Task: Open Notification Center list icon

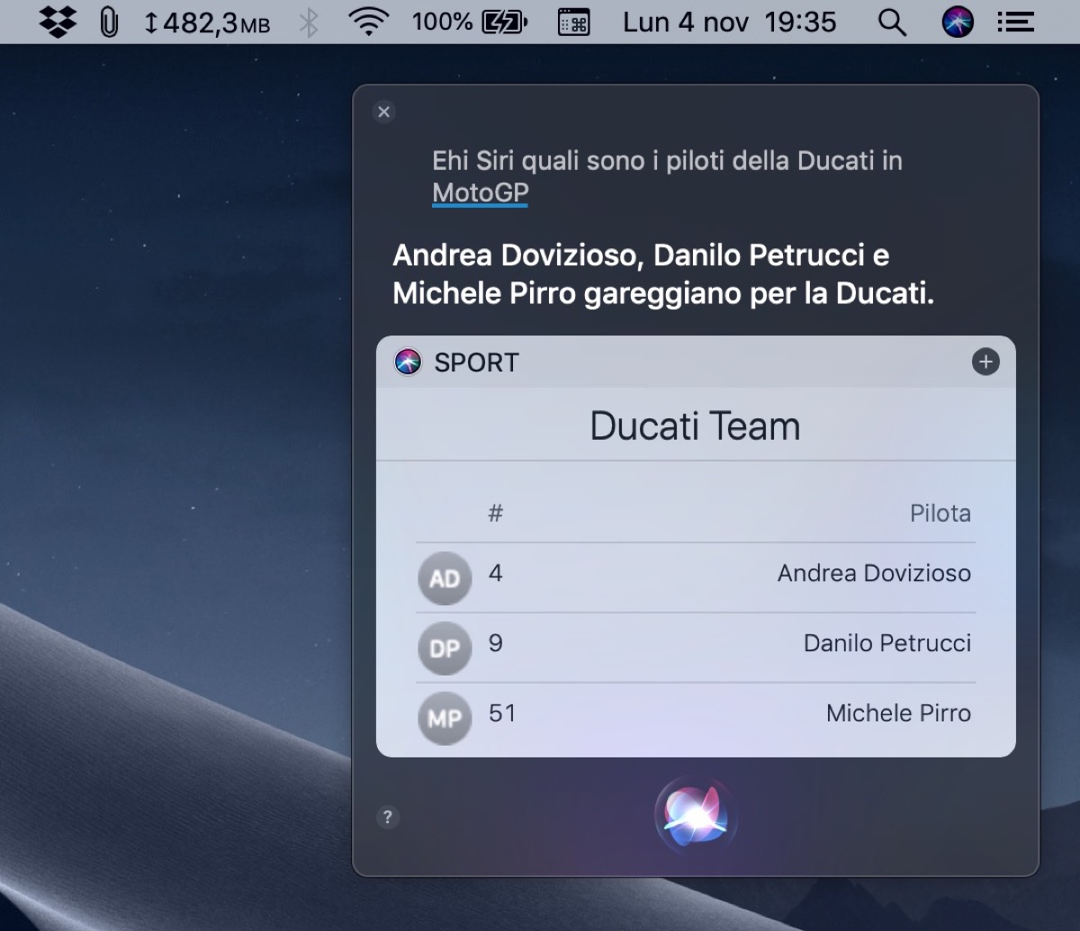Action: (1015, 22)
